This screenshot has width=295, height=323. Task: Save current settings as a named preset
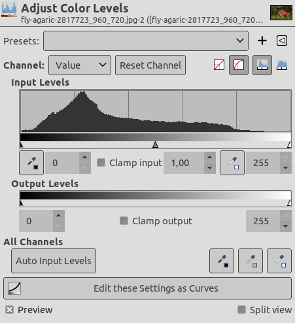click(x=262, y=41)
